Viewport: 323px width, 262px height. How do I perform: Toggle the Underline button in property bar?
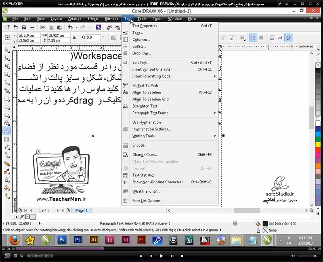point(231,37)
